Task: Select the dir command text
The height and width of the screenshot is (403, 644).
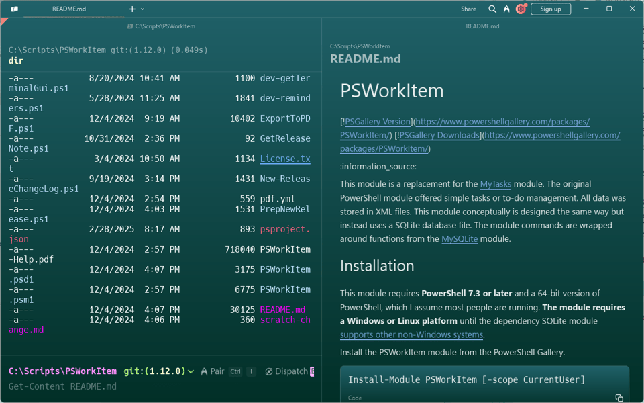Action: tap(16, 61)
